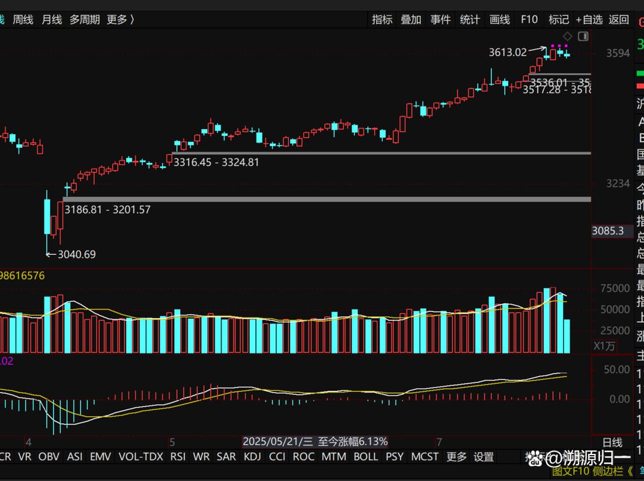Select the OBV indicator

pyautogui.click(x=49, y=456)
